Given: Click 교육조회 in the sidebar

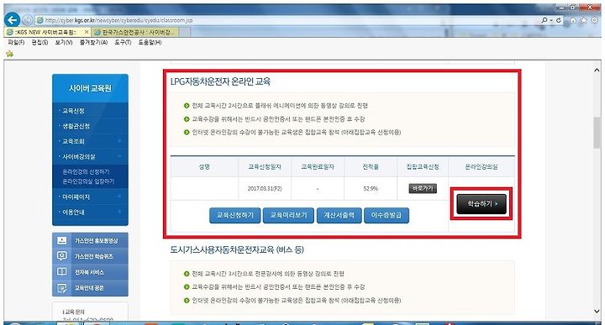Looking at the screenshot, I should [x=73, y=141].
